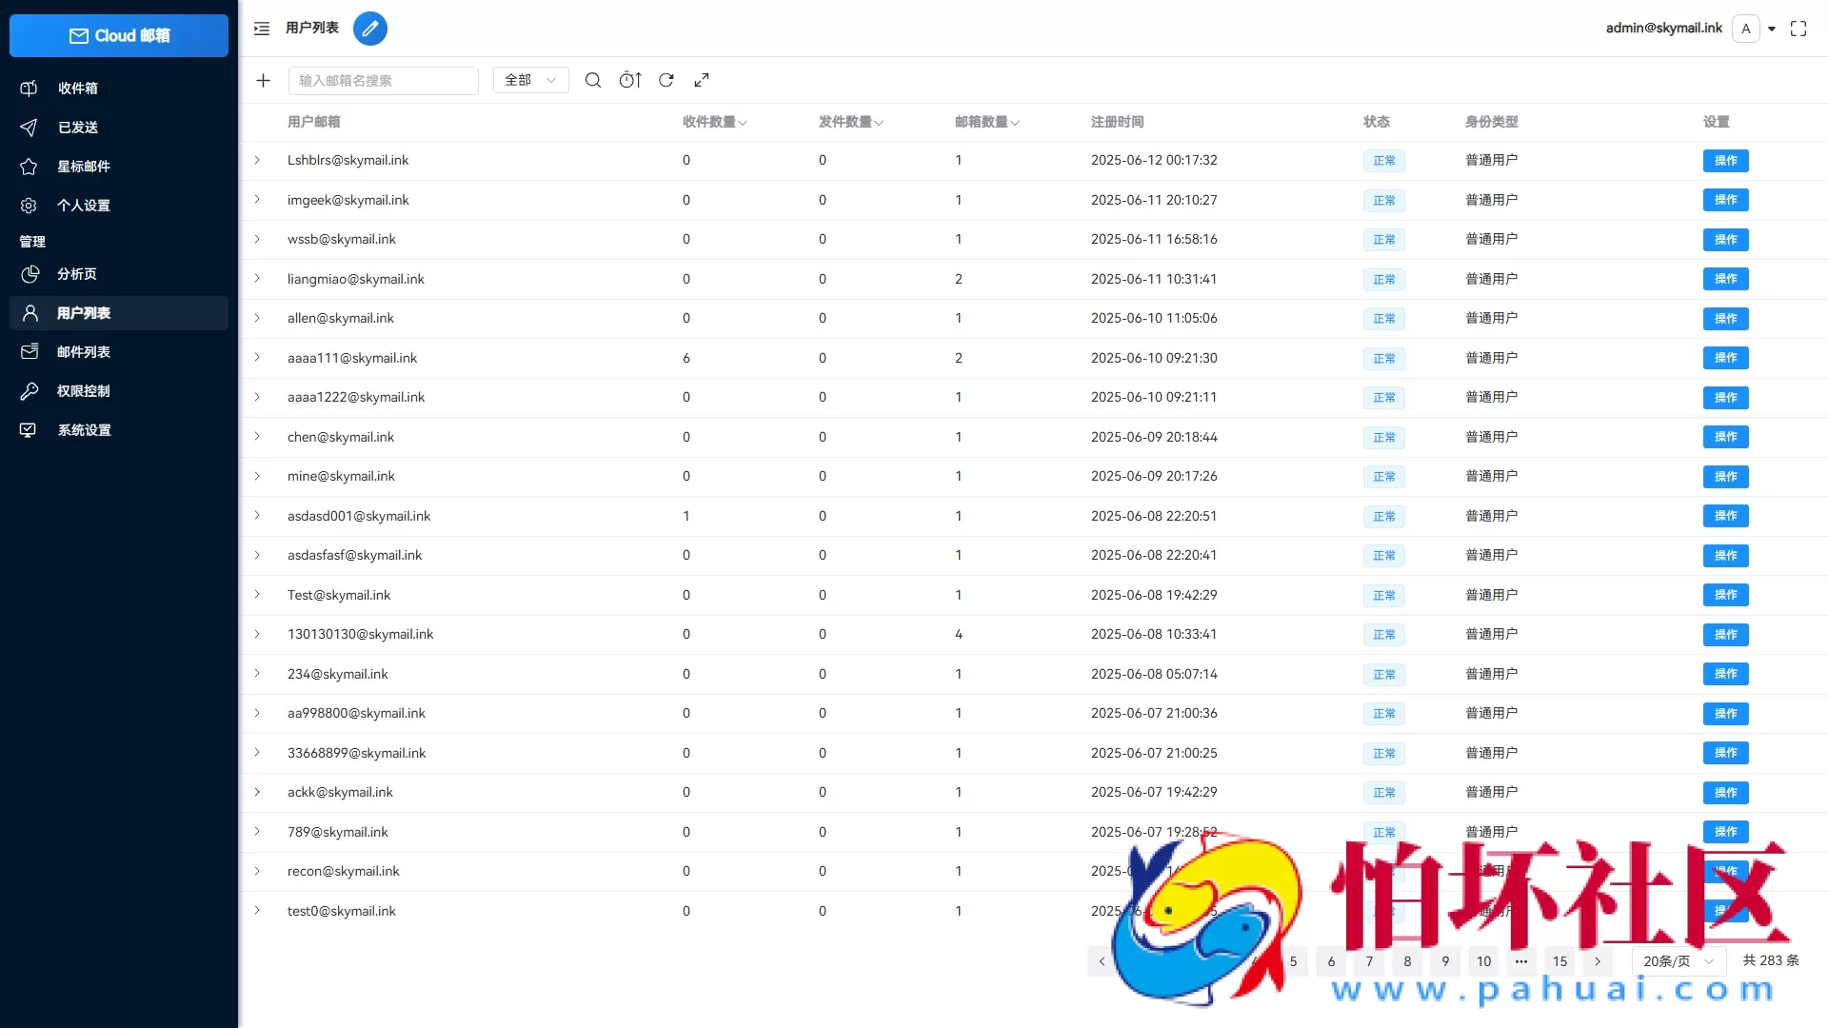
Task: Toggle the 正常 status badge for aaaa111@skymail.ink
Action: (x=1383, y=358)
